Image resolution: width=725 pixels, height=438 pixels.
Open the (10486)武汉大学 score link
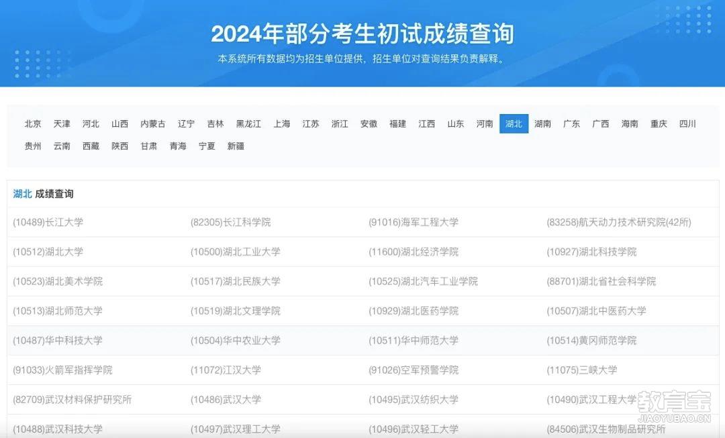tap(226, 400)
